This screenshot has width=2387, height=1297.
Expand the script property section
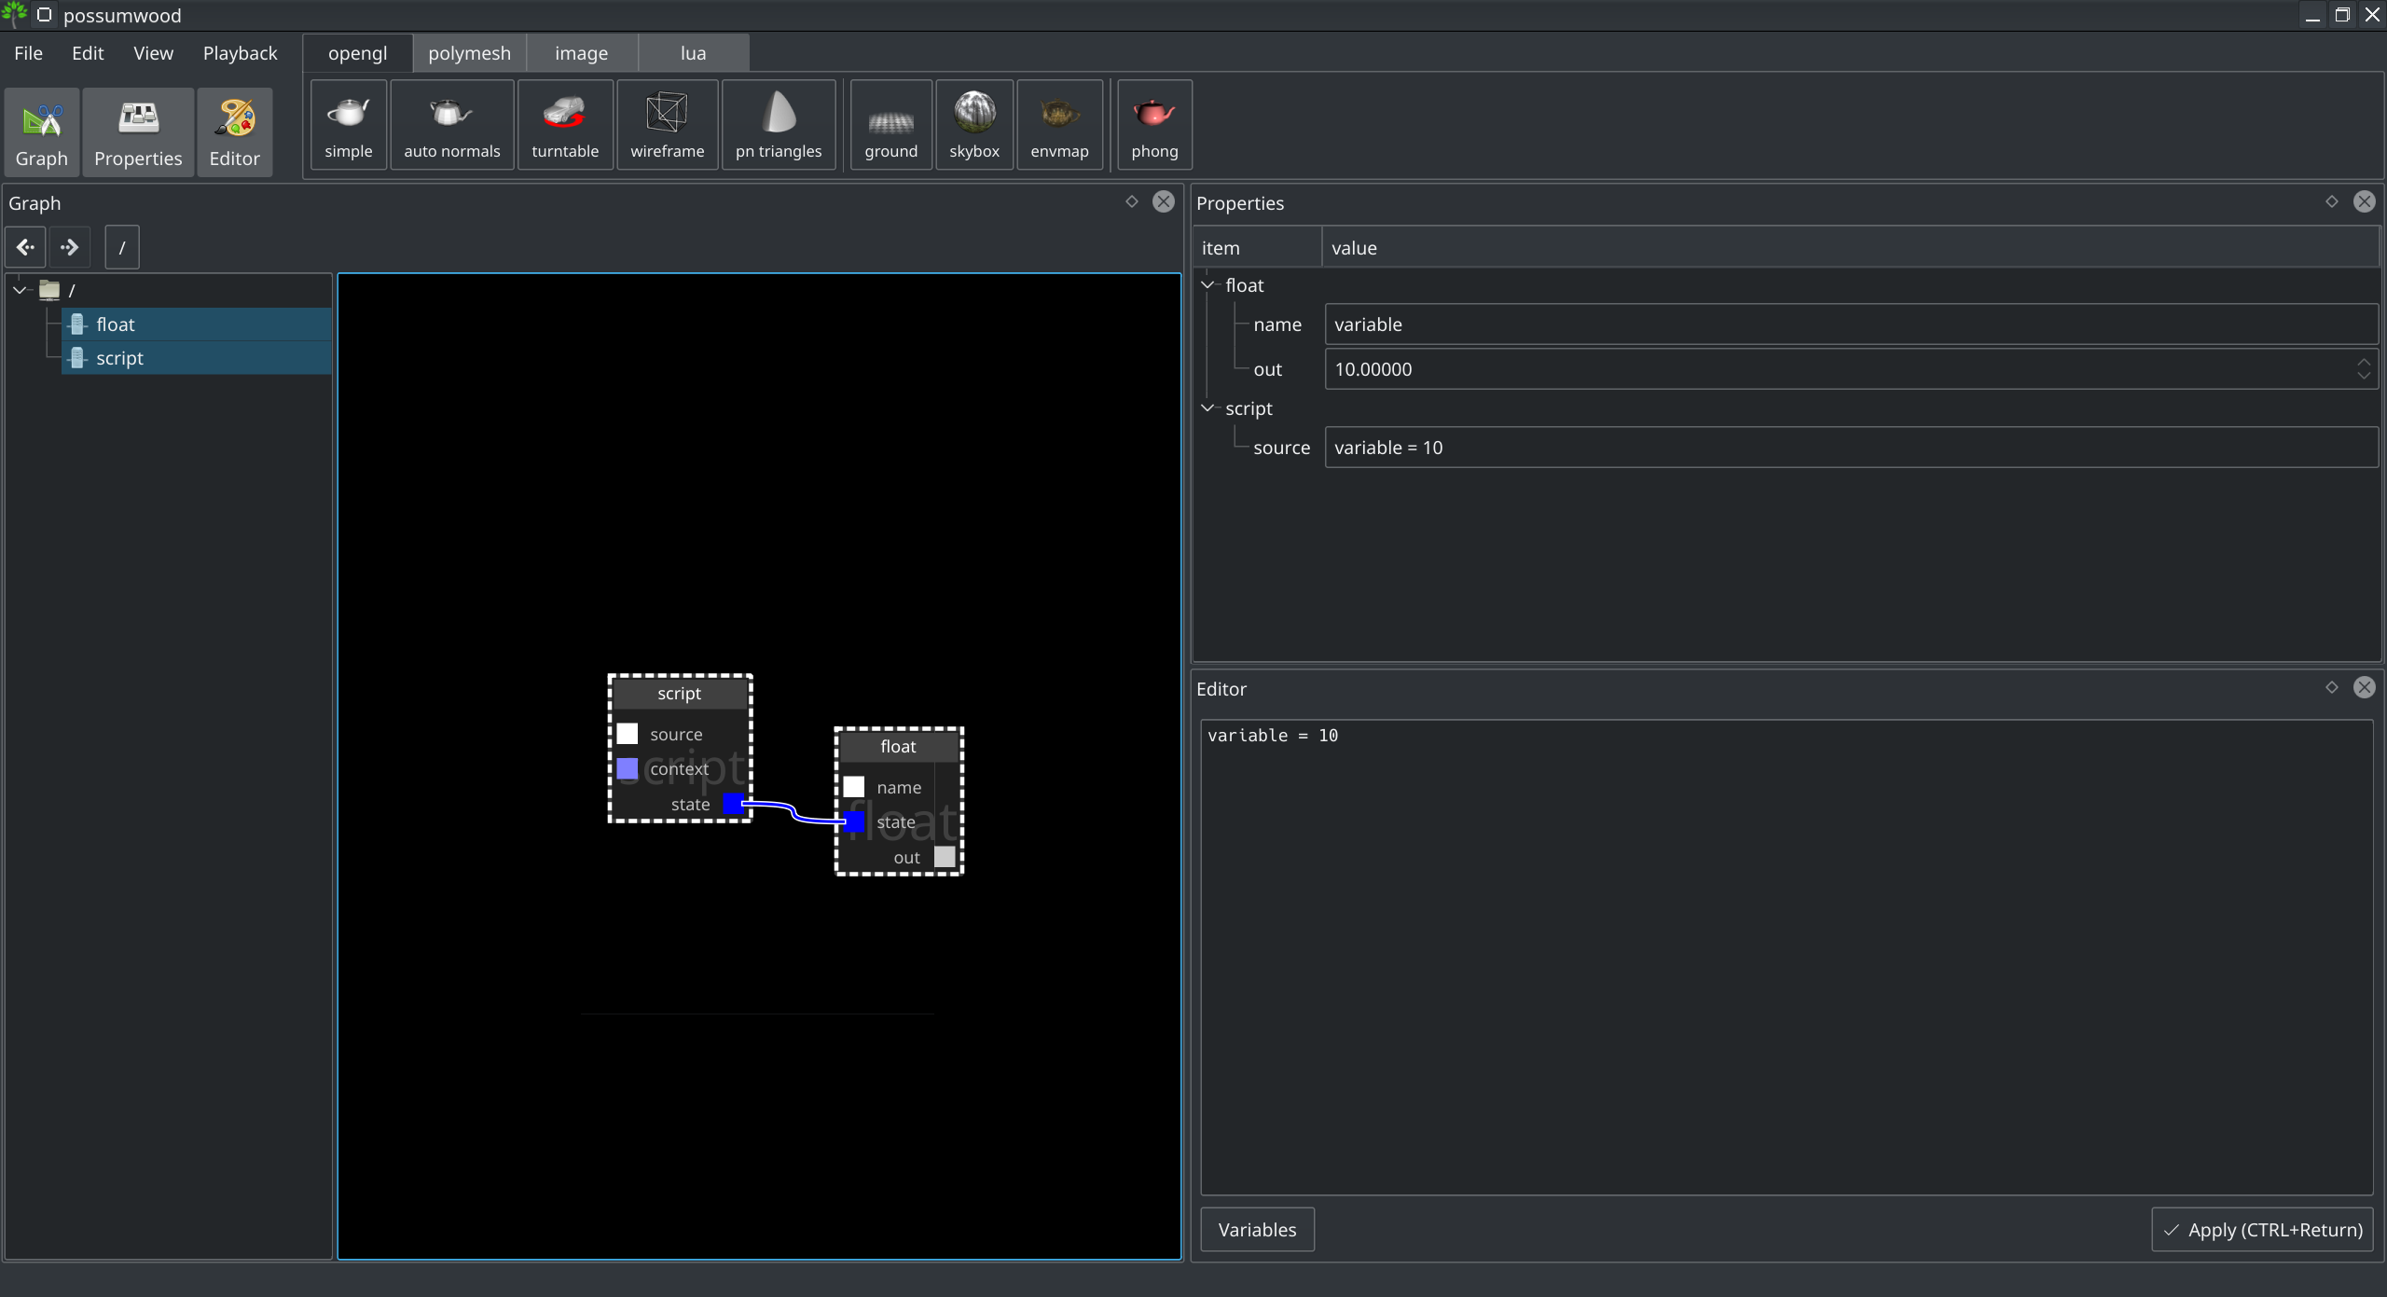(x=1210, y=407)
